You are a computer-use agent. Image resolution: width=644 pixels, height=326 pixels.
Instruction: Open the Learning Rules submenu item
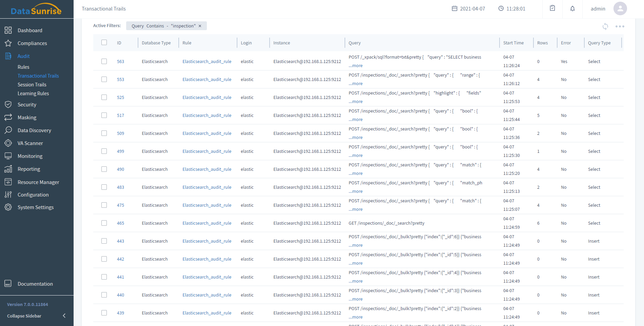(x=33, y=94)
